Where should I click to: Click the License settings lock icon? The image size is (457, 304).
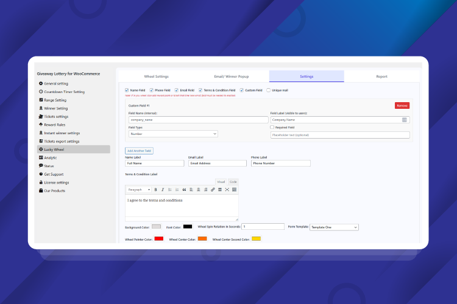tap(41, 182)
